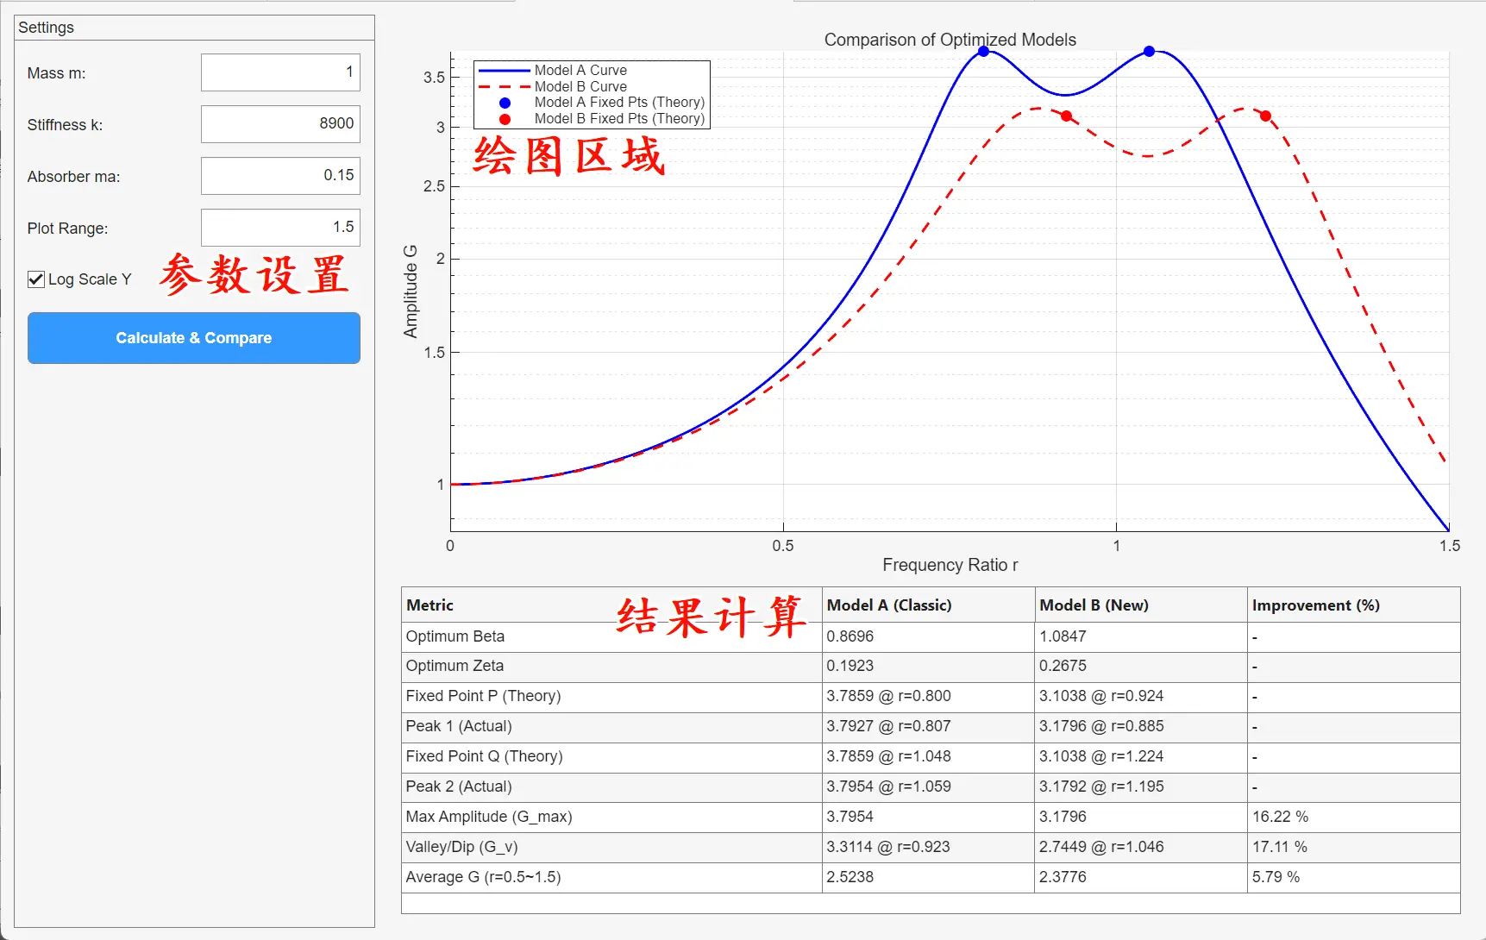Screen dimensions: 1486x940
Task: Select the Average G metric cell
Action: click(483, 877)
